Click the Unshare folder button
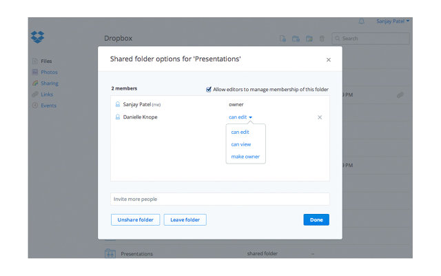The height and width of the screenshot is (276, 441). (135, 219)
